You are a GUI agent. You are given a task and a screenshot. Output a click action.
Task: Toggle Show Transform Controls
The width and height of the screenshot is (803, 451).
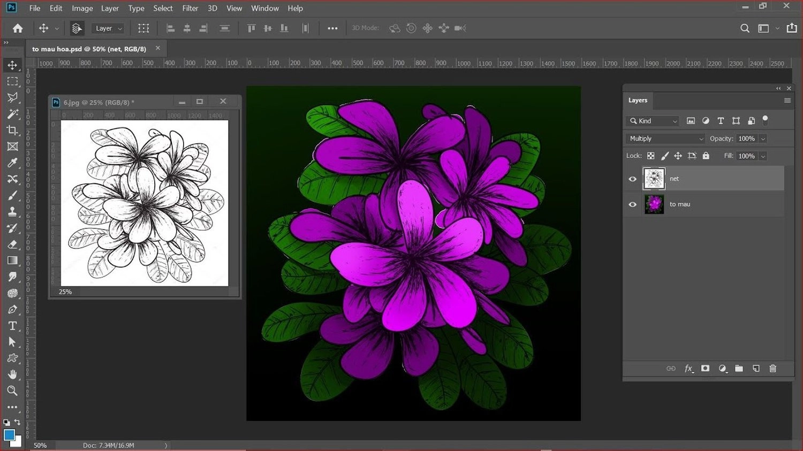pos(143,28)
